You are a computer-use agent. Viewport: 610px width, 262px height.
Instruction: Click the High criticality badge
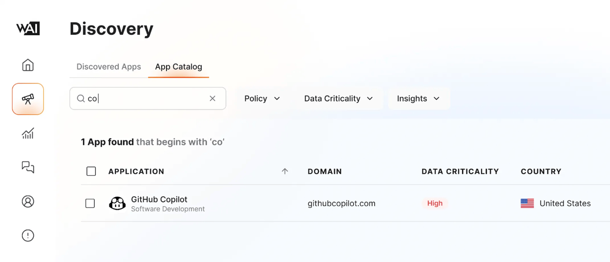click(435, 204)
